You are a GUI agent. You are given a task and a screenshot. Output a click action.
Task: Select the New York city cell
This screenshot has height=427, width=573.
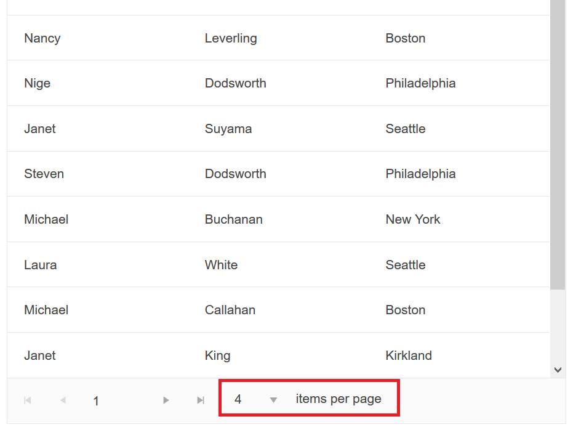coord(413,219)
